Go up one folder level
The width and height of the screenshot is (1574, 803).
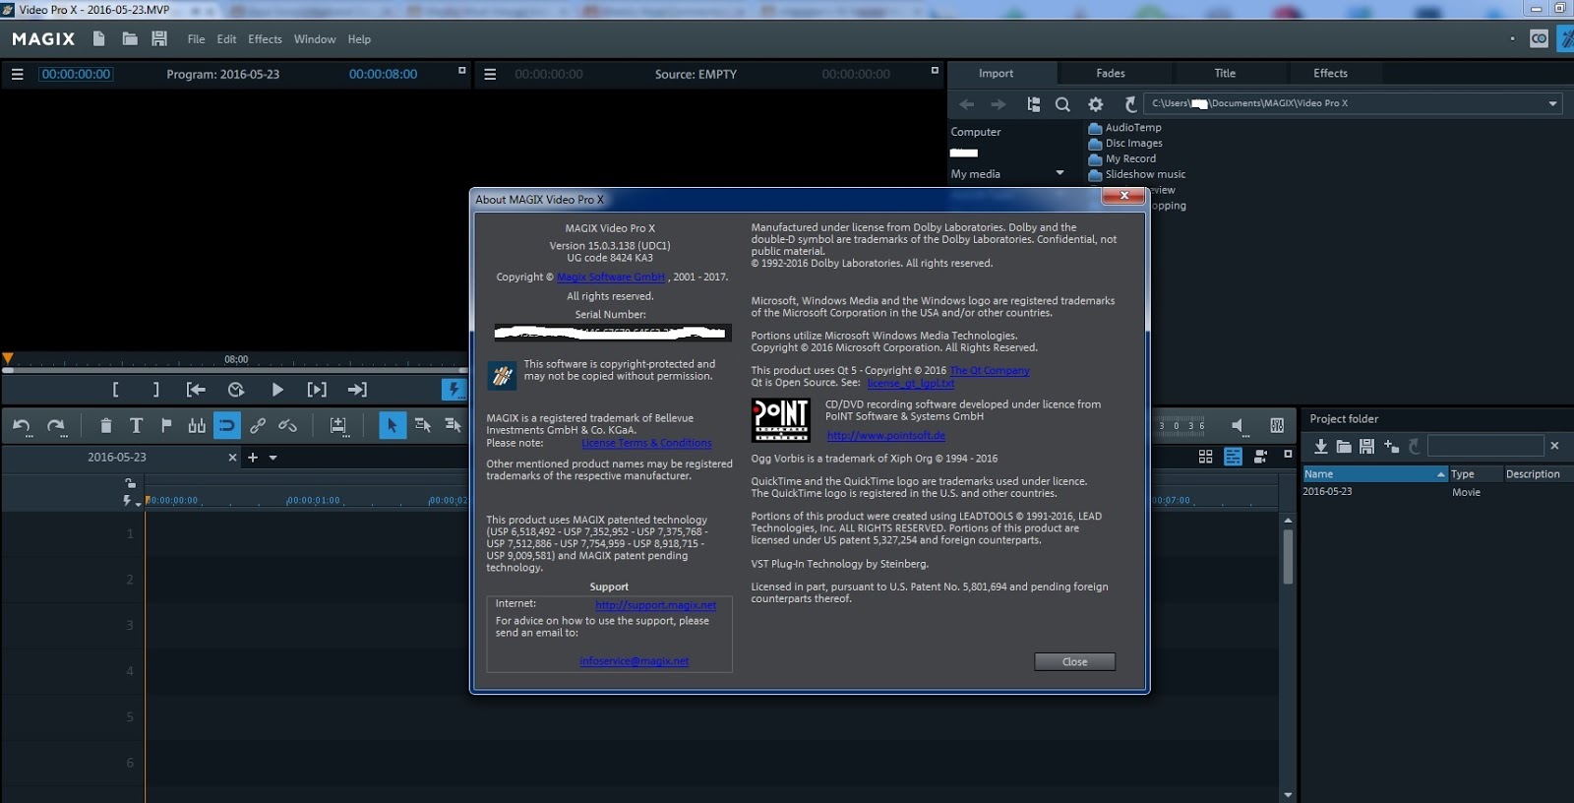(1131, 104)
